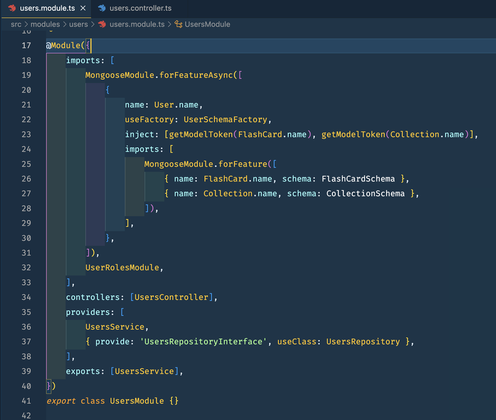The height and width of the screenshot is (420, 496).
Task: Click the export keyword on line 41
Action: (61, 401)
